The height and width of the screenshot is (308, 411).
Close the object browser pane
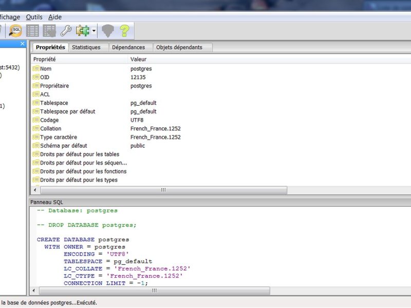point(23,44)
